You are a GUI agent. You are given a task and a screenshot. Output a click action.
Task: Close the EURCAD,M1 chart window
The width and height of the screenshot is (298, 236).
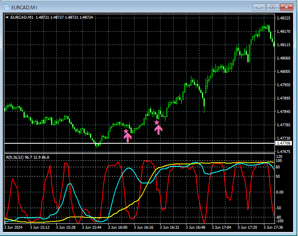point(287,7)
